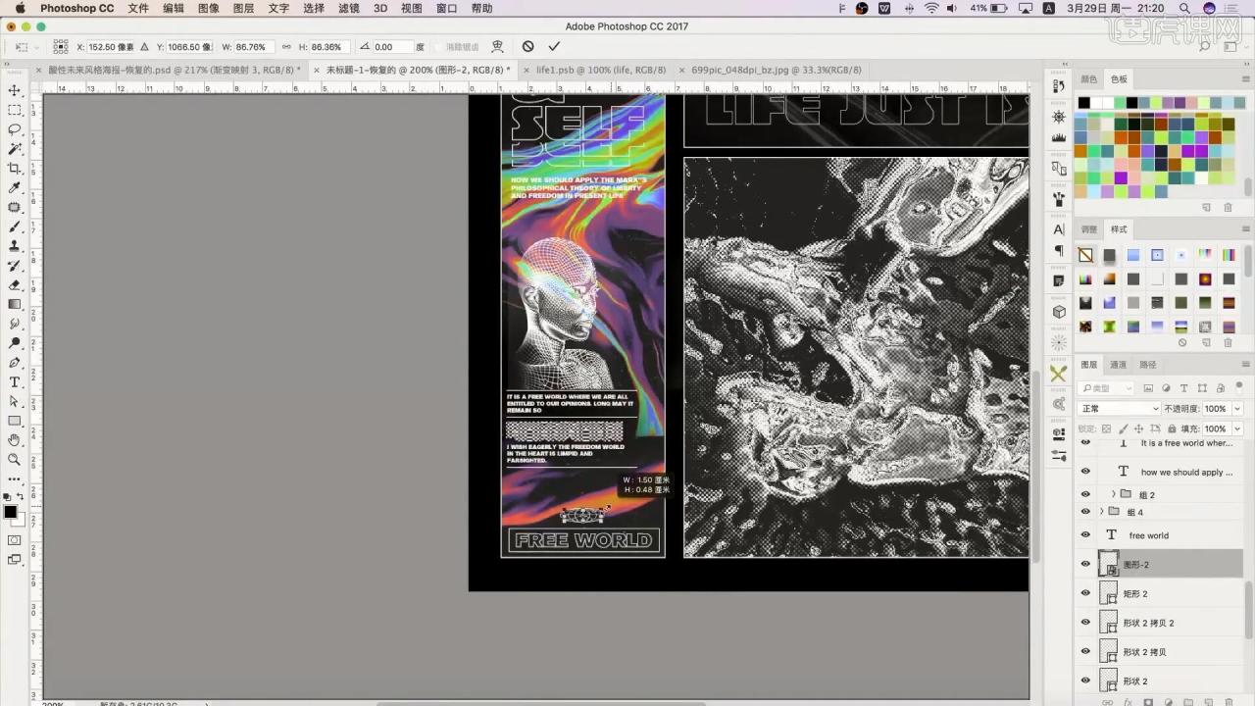
Task: Commit the transform with the checkmark
Action: pos(554,46)
